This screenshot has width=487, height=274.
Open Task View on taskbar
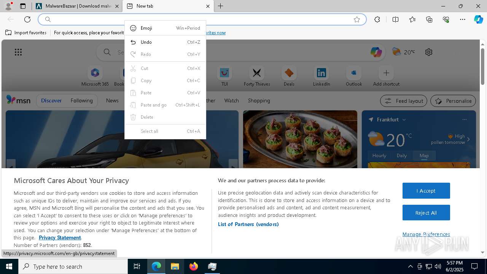point(137,266)
